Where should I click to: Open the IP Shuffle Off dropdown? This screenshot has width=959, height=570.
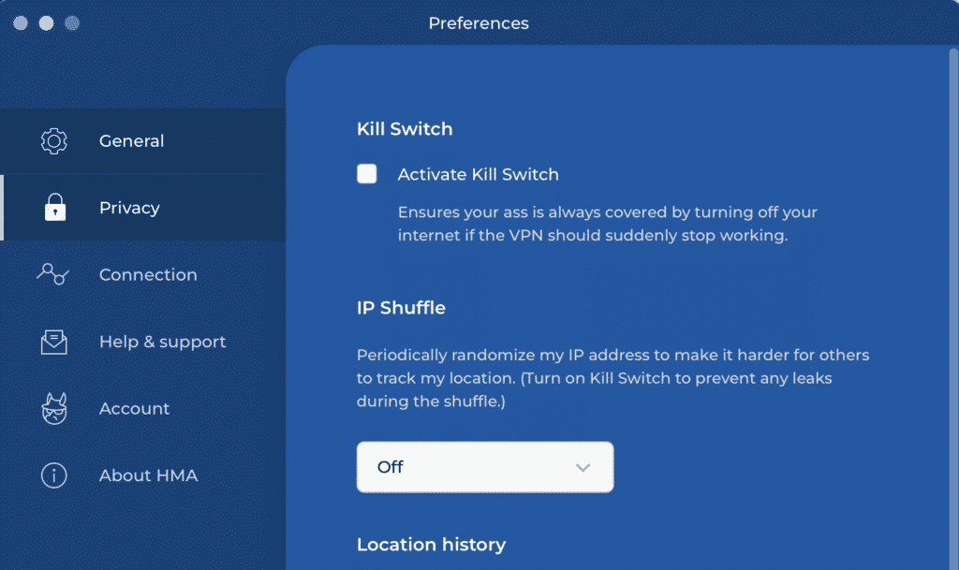coord(485,467)
